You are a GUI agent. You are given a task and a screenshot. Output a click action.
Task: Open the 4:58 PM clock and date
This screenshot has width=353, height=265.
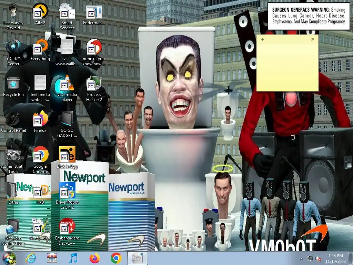[335, 258]
